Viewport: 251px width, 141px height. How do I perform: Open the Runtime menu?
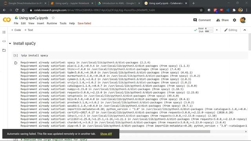pyautogui.click(x=52, y=23)
